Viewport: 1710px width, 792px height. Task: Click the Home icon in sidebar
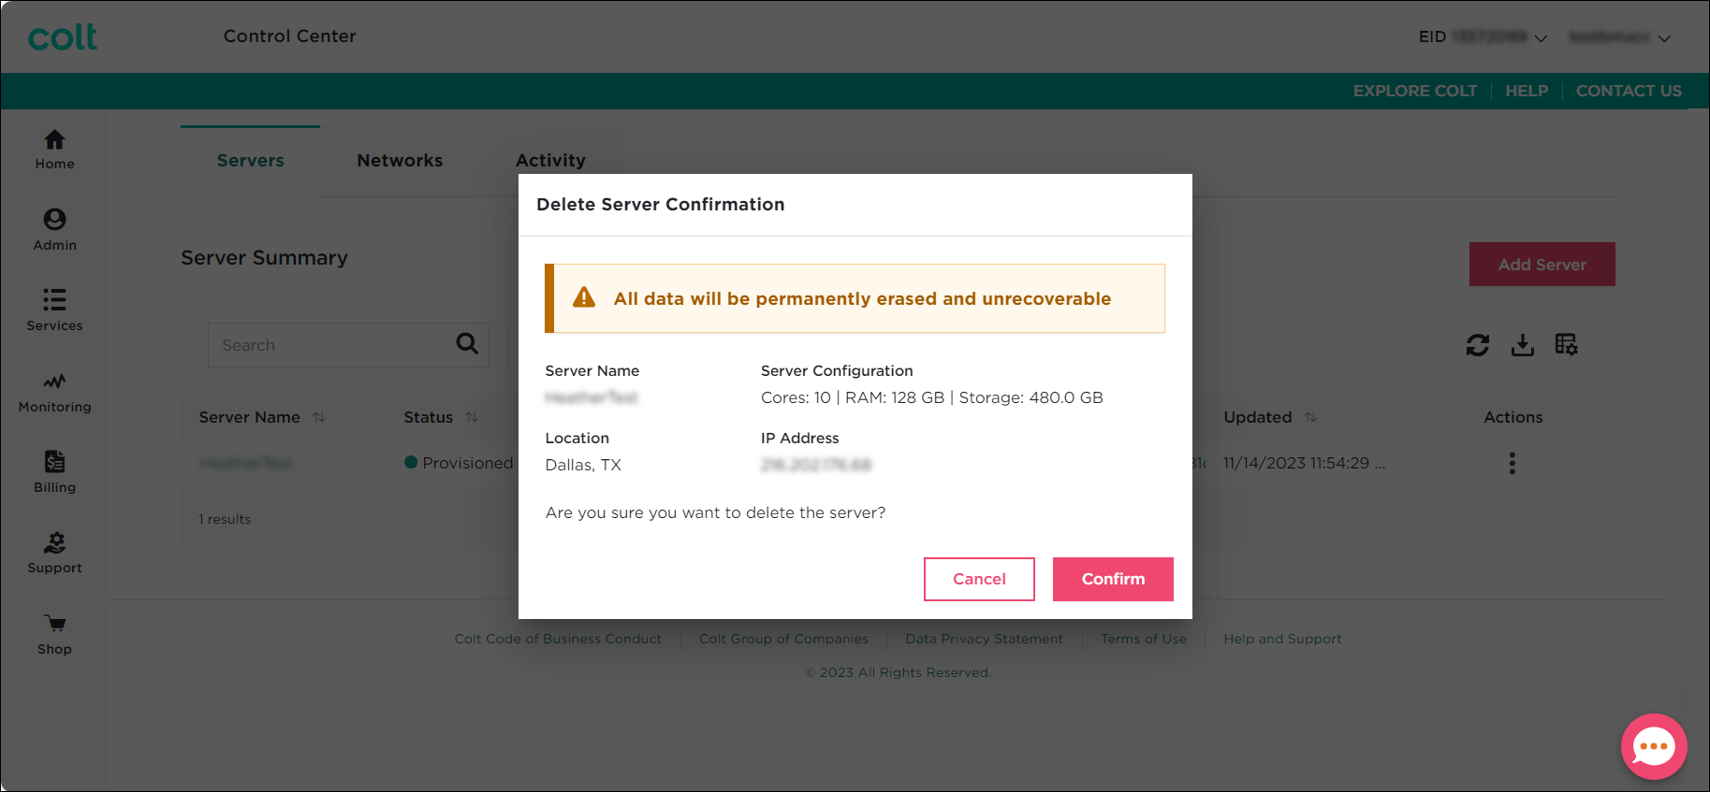tap(54, 140)
